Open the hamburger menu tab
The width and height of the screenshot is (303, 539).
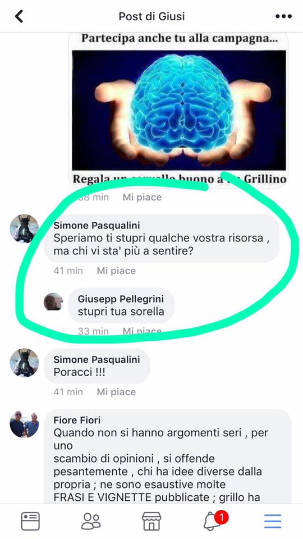273,522
